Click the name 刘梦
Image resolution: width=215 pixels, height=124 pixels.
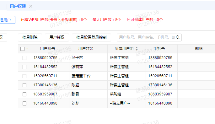point(75,103)
